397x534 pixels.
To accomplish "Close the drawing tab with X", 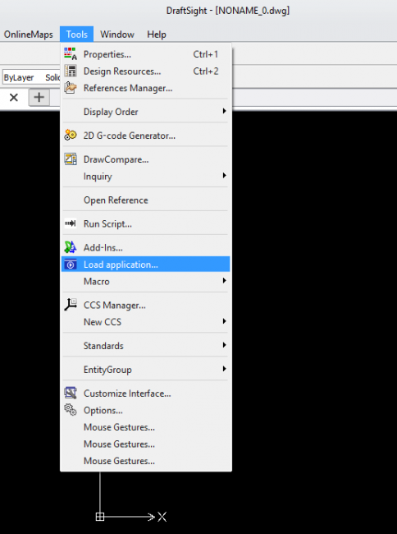I will pos(14,98).
